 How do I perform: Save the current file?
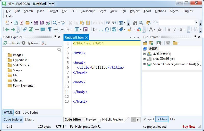[36, 23]
